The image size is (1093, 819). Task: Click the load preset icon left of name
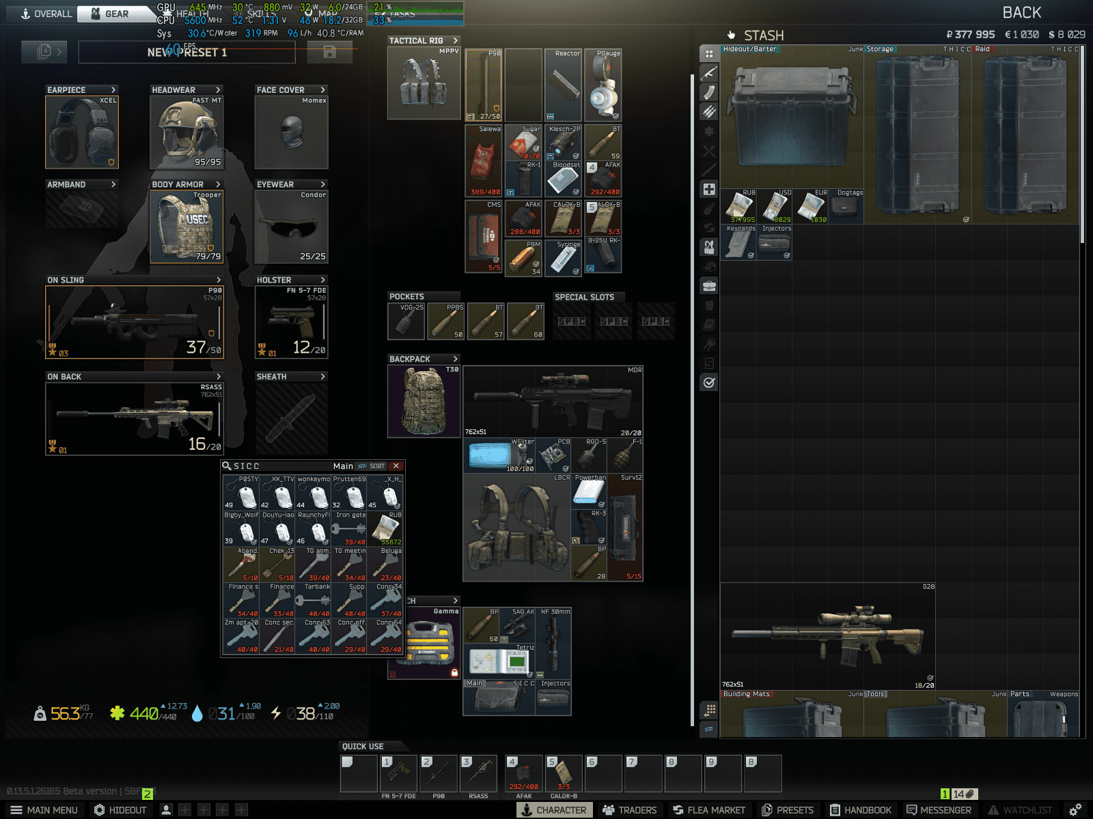coord(44,52)
